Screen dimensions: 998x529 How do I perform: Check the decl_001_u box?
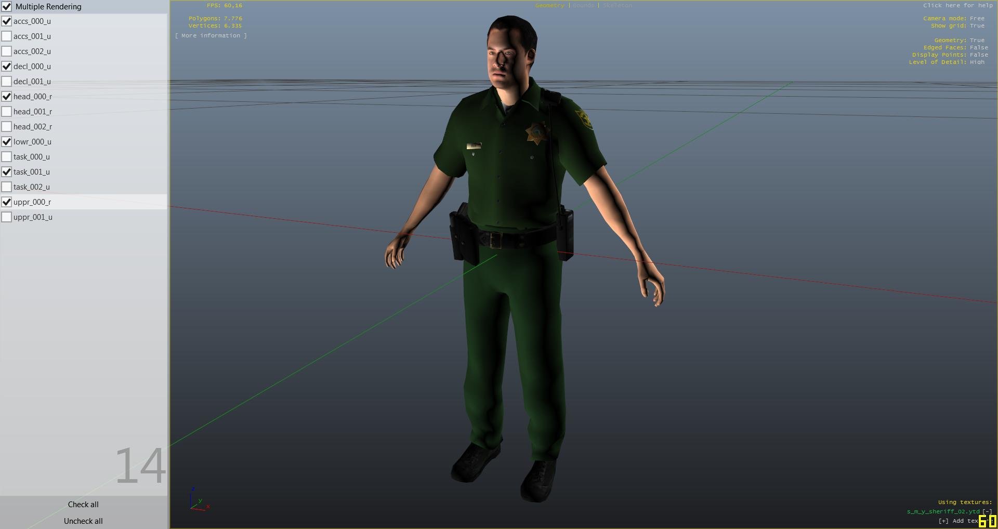click(7, 82)
